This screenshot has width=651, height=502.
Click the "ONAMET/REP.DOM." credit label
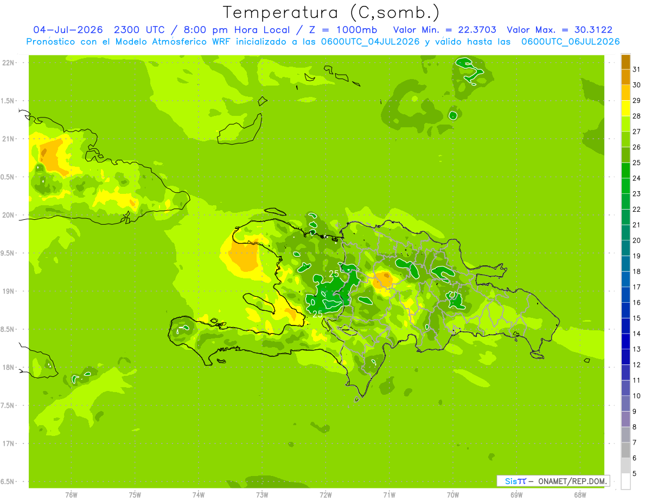[572, 481]
